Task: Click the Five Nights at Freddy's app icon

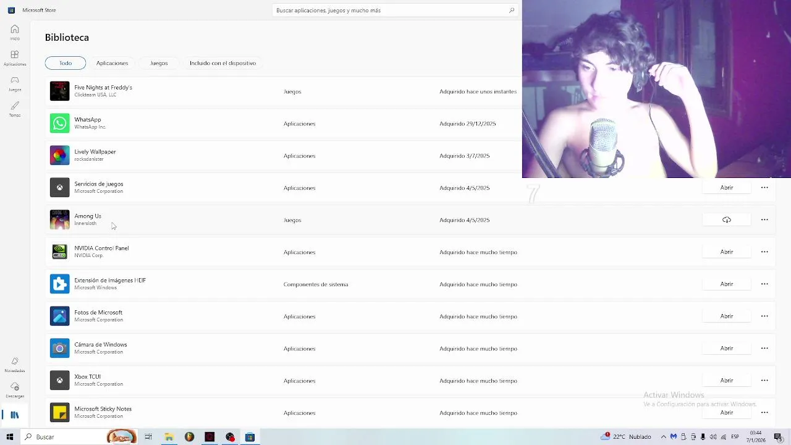Action: (x=60, y=91)
